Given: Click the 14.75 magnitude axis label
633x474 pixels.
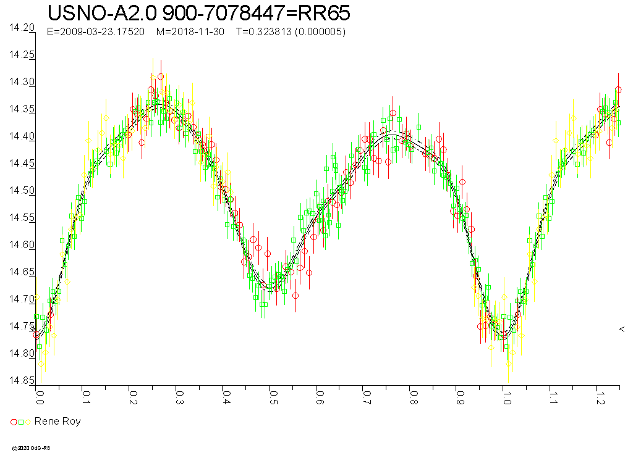Looking at the screenshot, I should coord(22,326).
